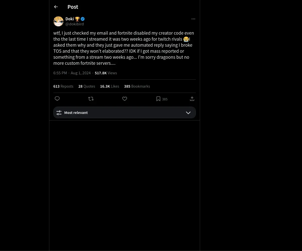Like the post with heart icon
The height and width of the screenshot is (251, 302).
pos(125,99)
